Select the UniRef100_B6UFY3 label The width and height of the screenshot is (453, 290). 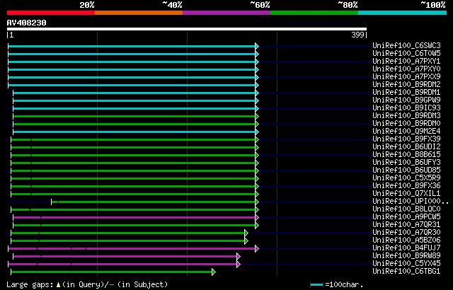point(406,163)
